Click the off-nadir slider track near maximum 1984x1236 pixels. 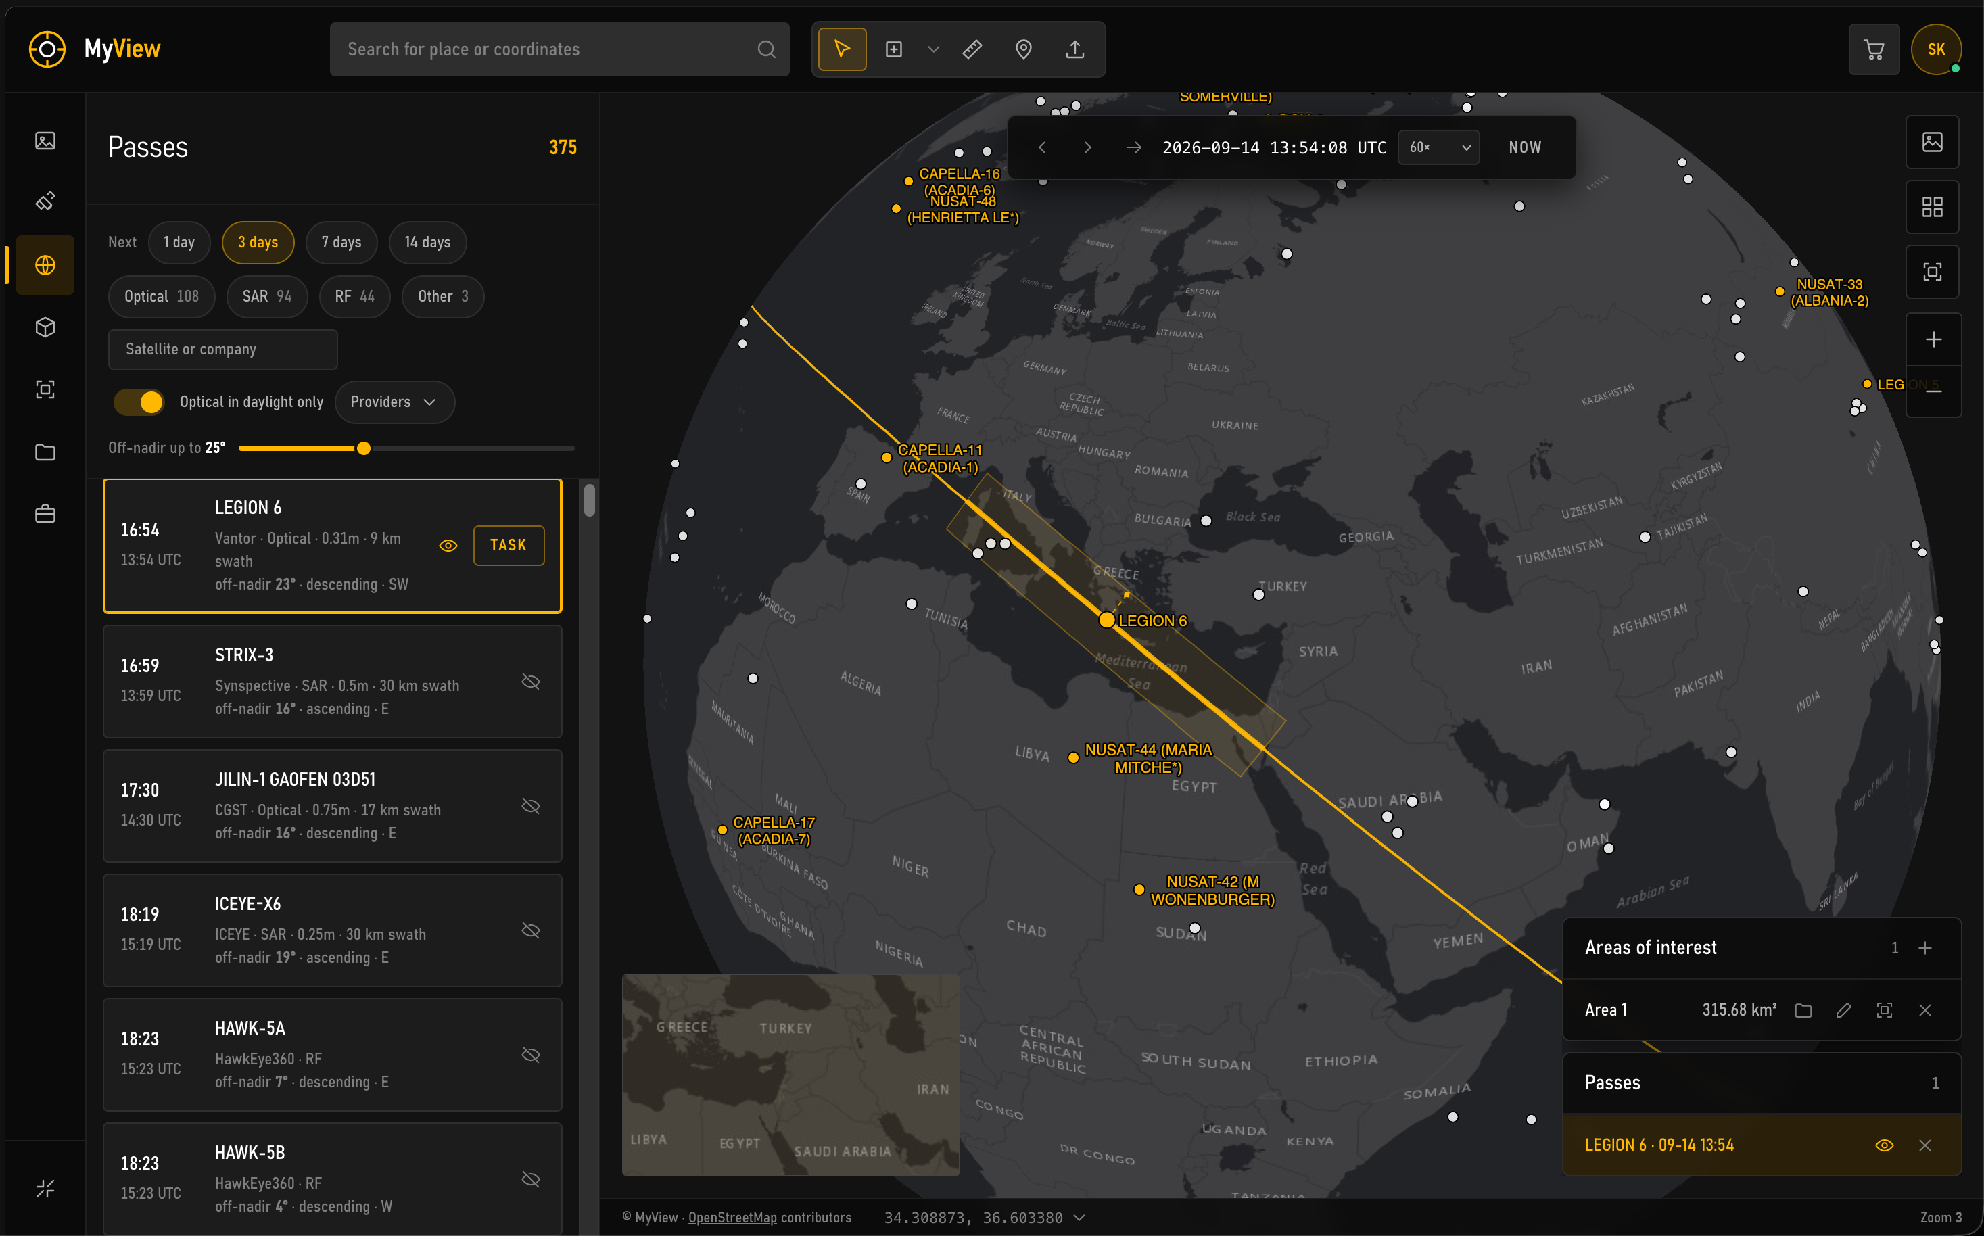(x=568, y=448)
